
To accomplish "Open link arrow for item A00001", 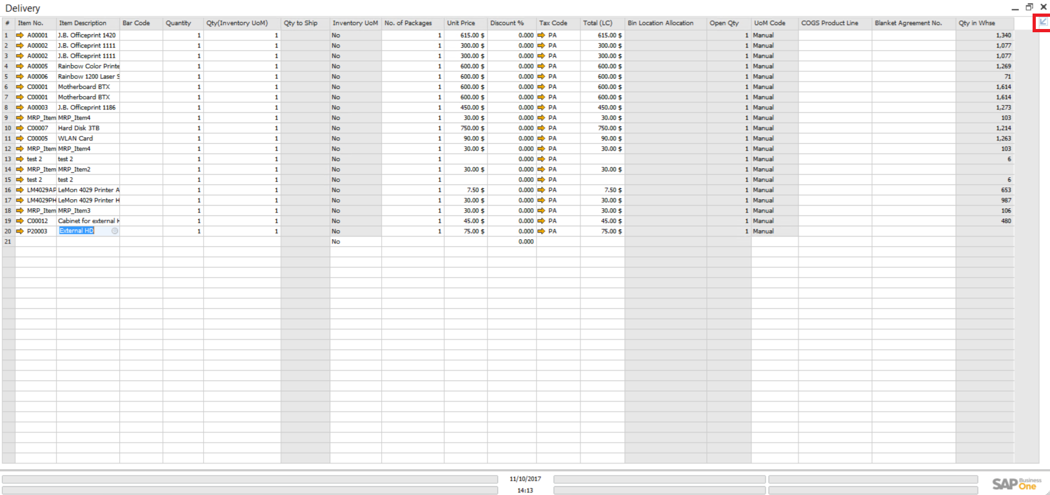I will coord(20,35).
